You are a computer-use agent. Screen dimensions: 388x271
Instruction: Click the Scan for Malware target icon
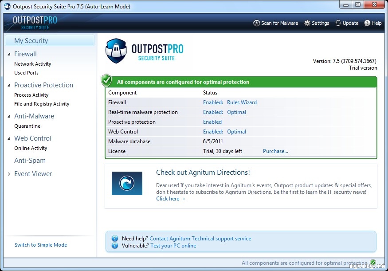(257, 23)
